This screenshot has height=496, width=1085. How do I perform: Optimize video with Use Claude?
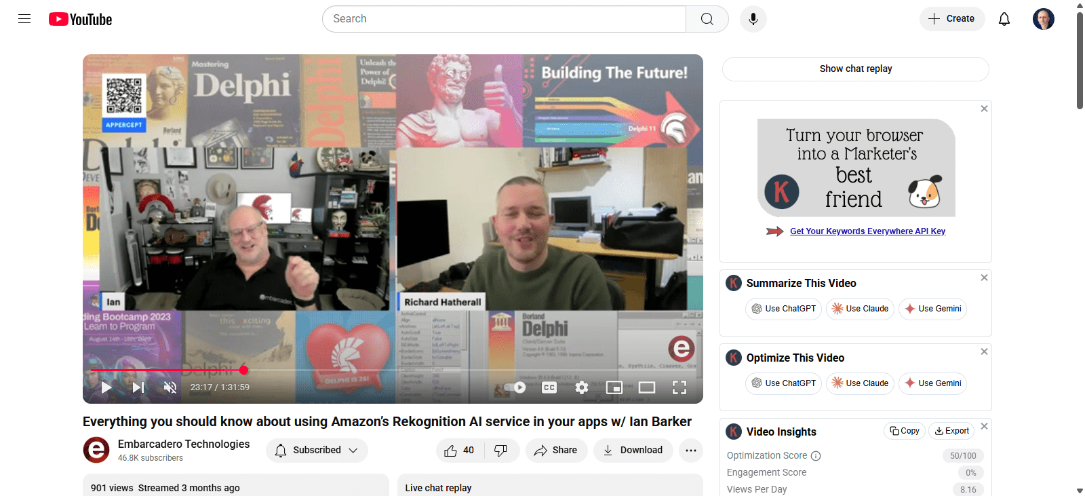click(x=861, y=383)
